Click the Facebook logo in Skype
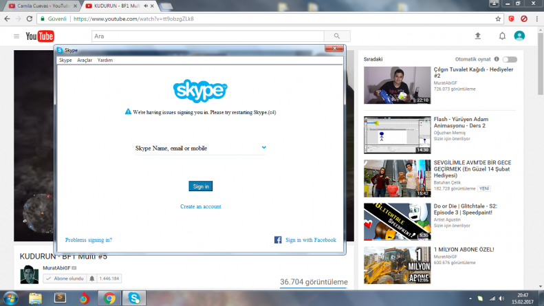Image resolution: width=544 pixels, height=306 pixels. click(x=278, y=240)
